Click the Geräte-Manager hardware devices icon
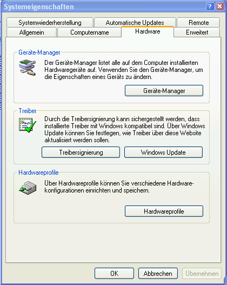Image resolution: width=227 pixels, height=285 pixels. pos(28,68)
